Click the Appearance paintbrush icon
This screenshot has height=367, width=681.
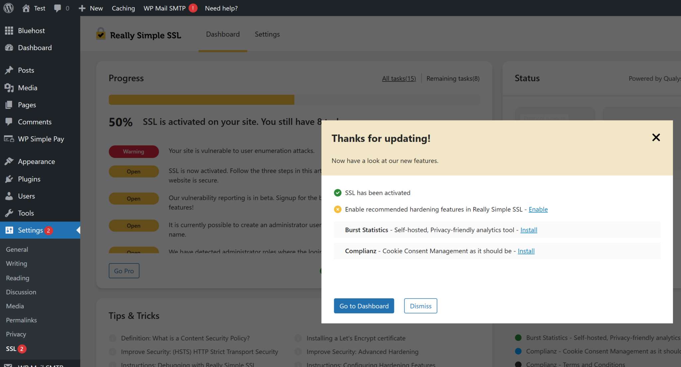[x=9, y=162]
